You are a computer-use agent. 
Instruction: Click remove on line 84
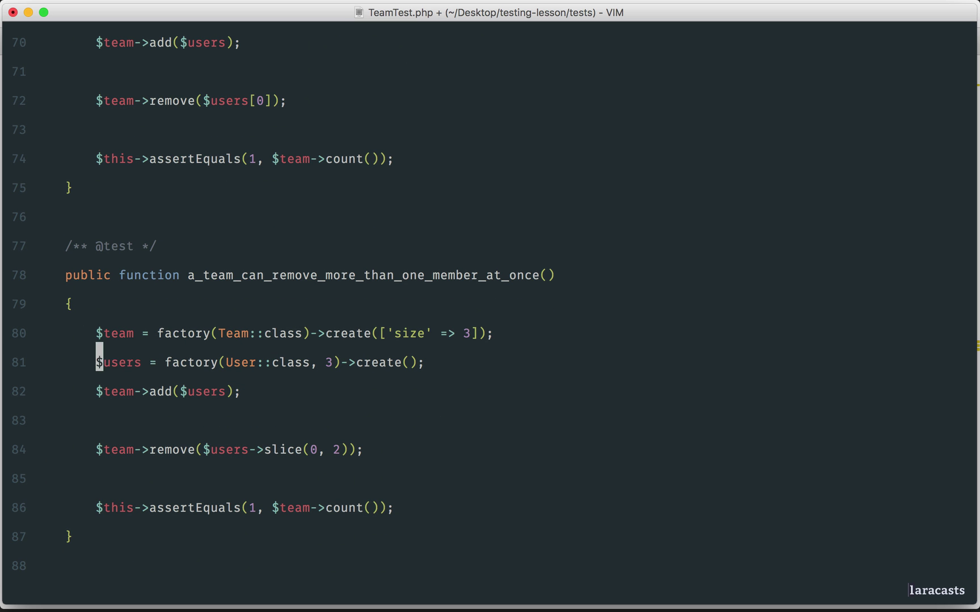(172, 449)
